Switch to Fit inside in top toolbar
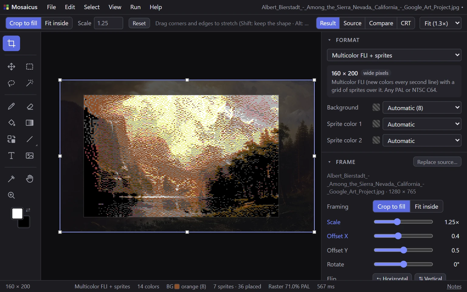 point(57,23)
